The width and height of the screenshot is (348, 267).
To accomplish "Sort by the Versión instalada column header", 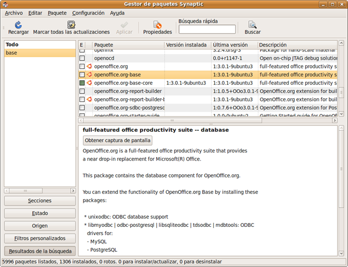I will [x=187, y=45].
